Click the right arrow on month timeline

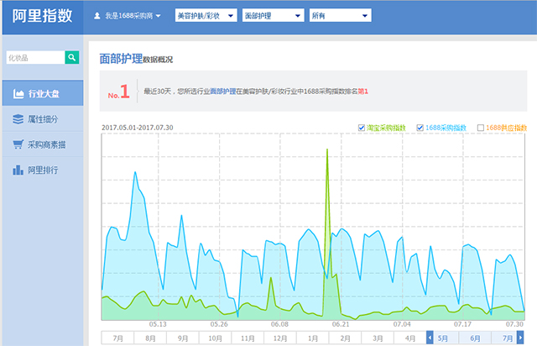pos(520,338)
